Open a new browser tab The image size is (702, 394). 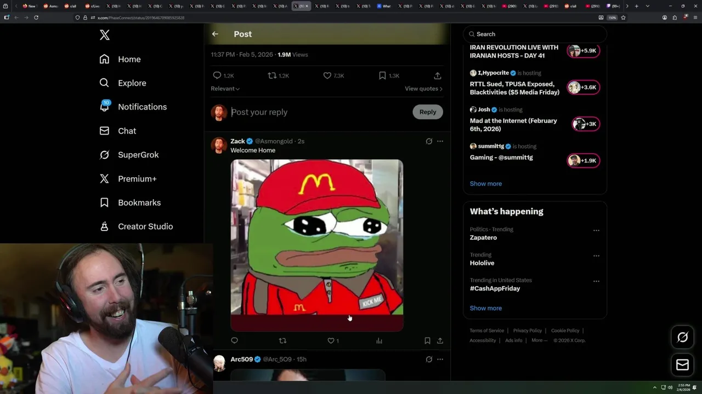click(x=636, y=6)
